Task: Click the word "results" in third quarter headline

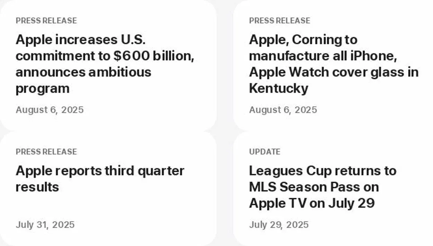Action: click(x=37, y=187)
